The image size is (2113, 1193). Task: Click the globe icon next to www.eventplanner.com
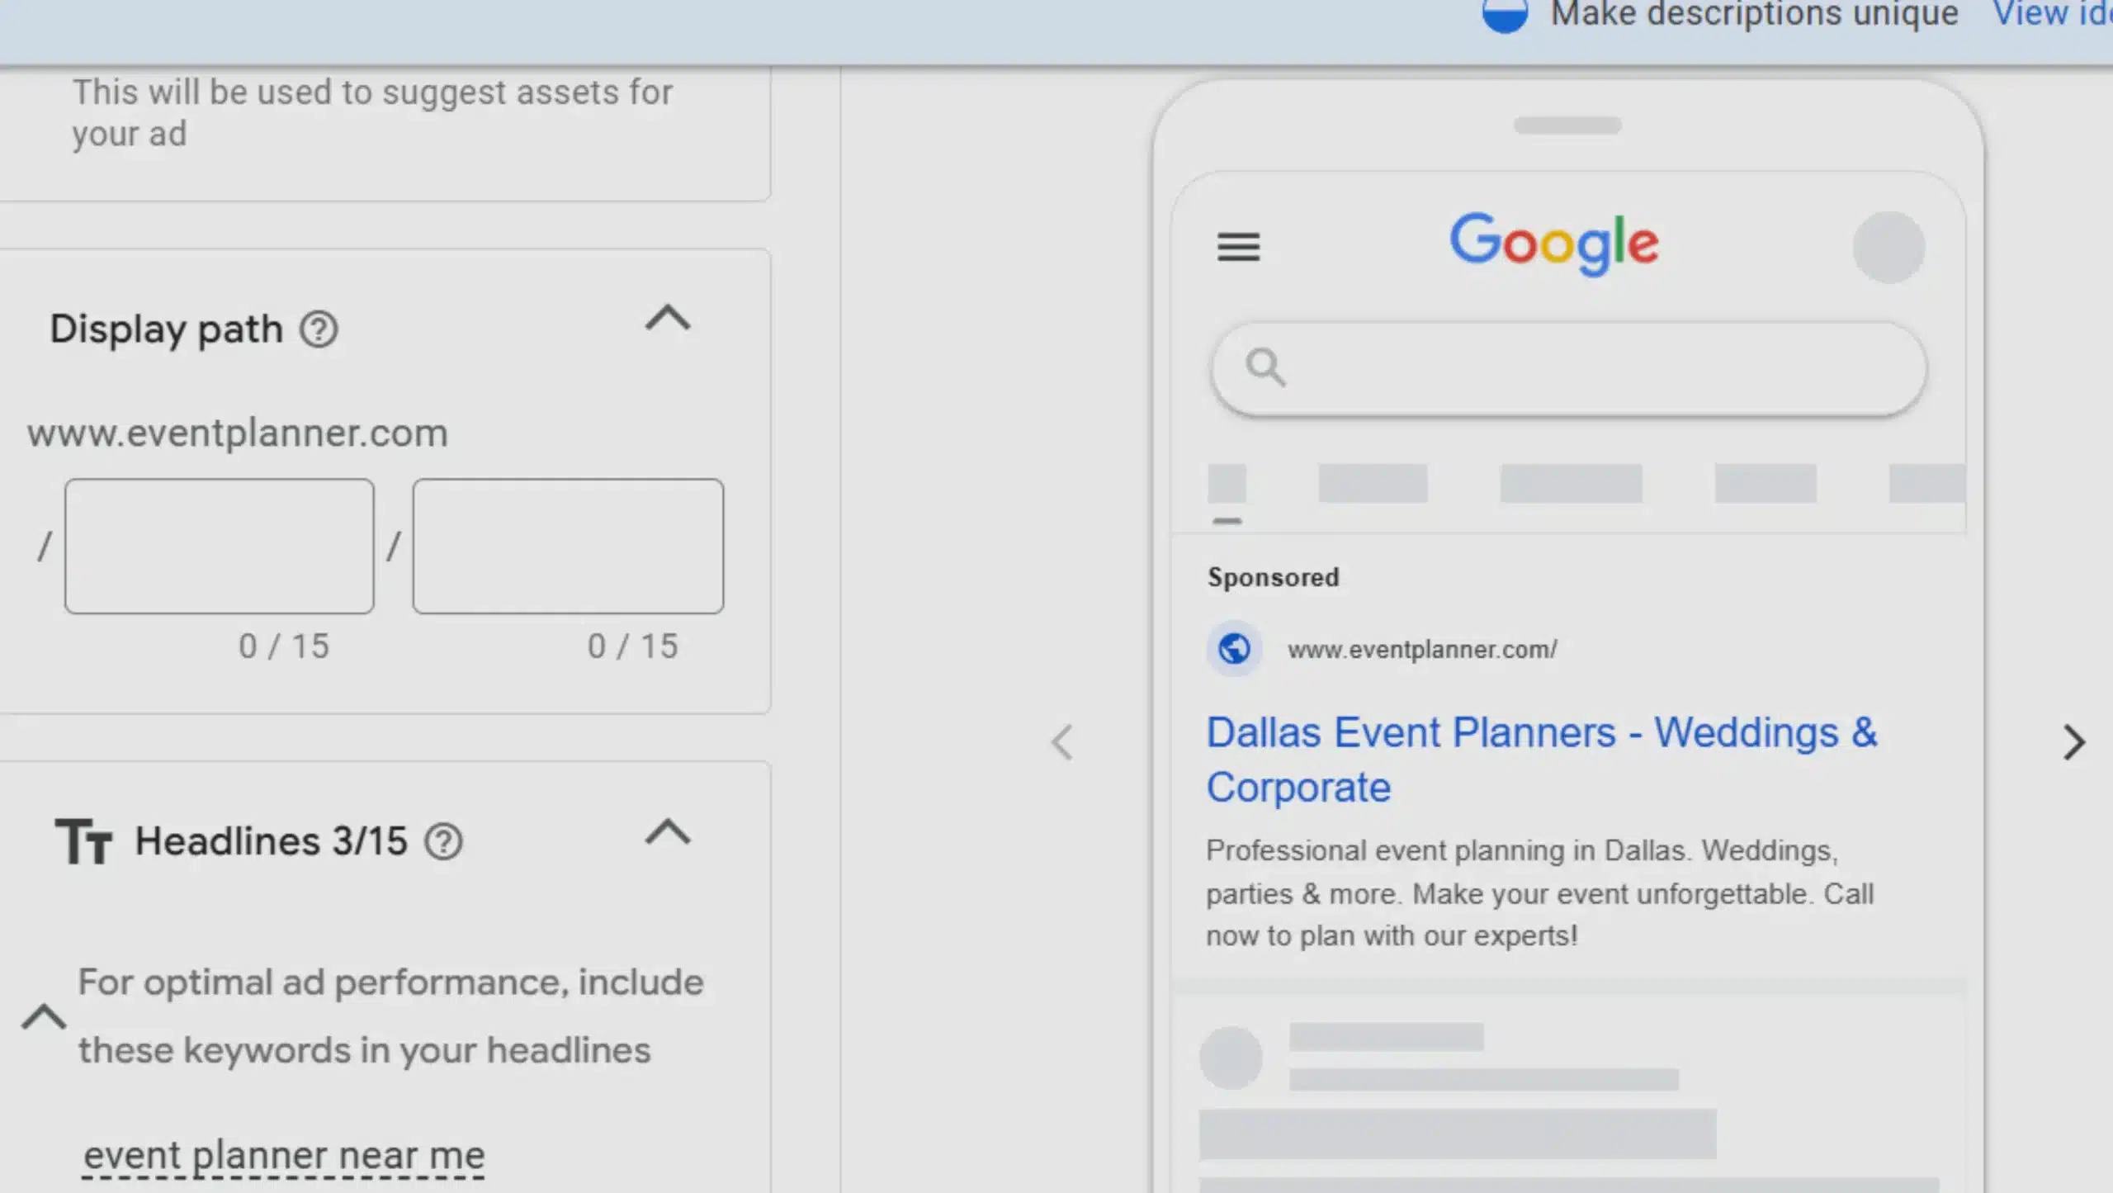click(1234, 649)
